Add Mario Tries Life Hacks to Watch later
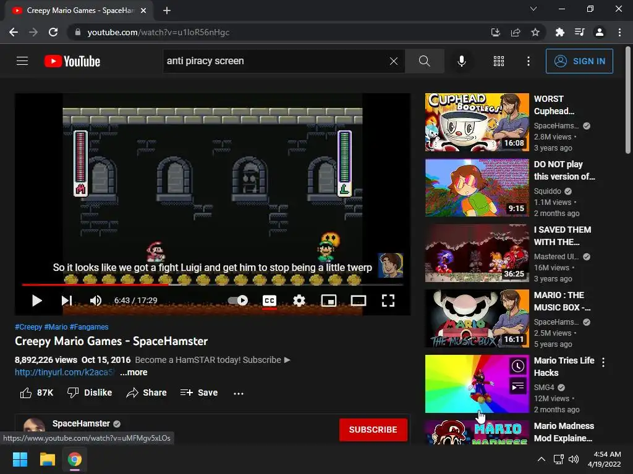 pos(518,366)
